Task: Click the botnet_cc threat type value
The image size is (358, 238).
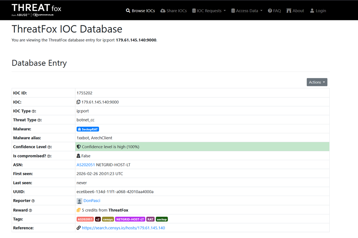Action: coord(86,120)
